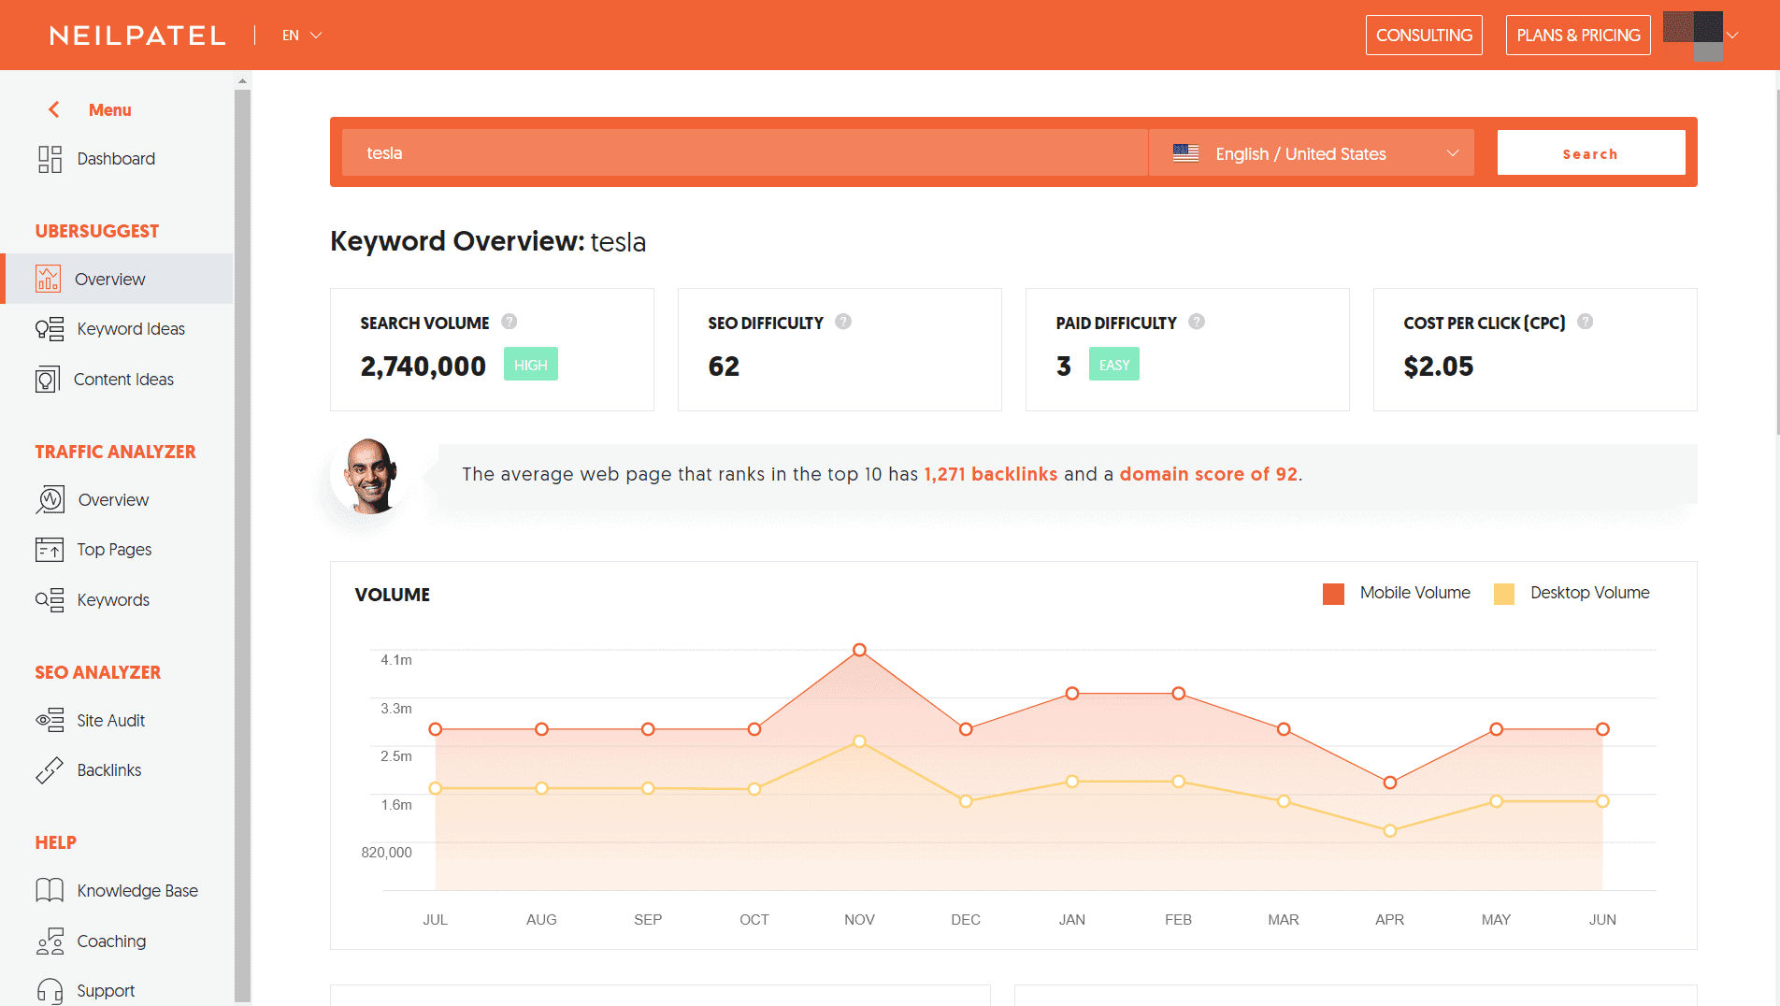Expand the English / United States selector

(1312, 153)
